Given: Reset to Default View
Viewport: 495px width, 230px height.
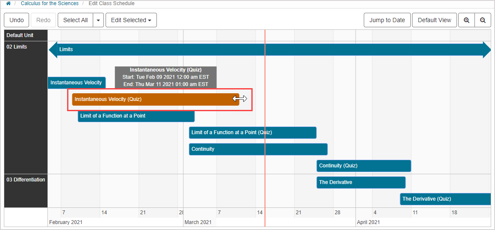Looking at the screenshot, I should 434,20.
